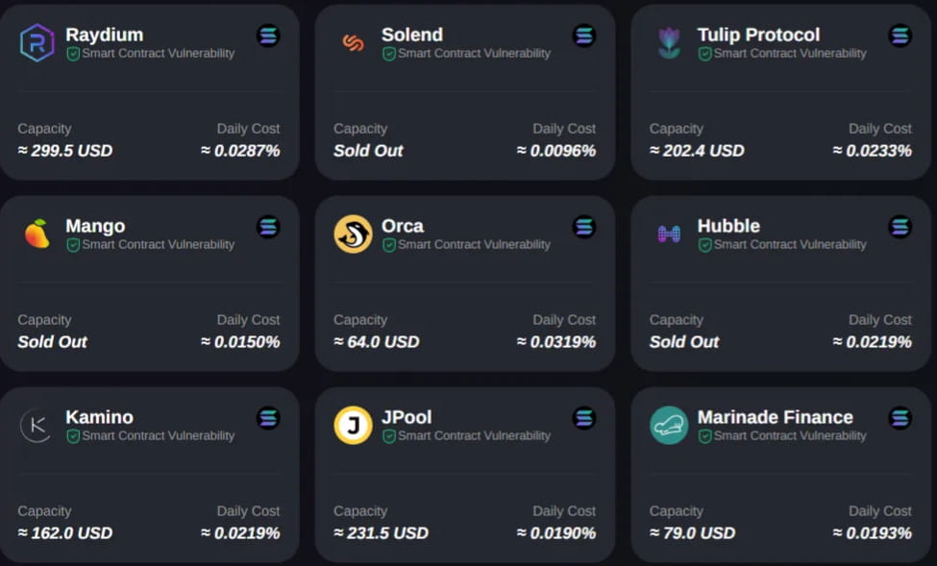Image resolution: width=937 pixels, height=566 pixels.
Task: Click Solana badge on Marinade Finance card
Action: pyautogui.click(x=900, y=418)
